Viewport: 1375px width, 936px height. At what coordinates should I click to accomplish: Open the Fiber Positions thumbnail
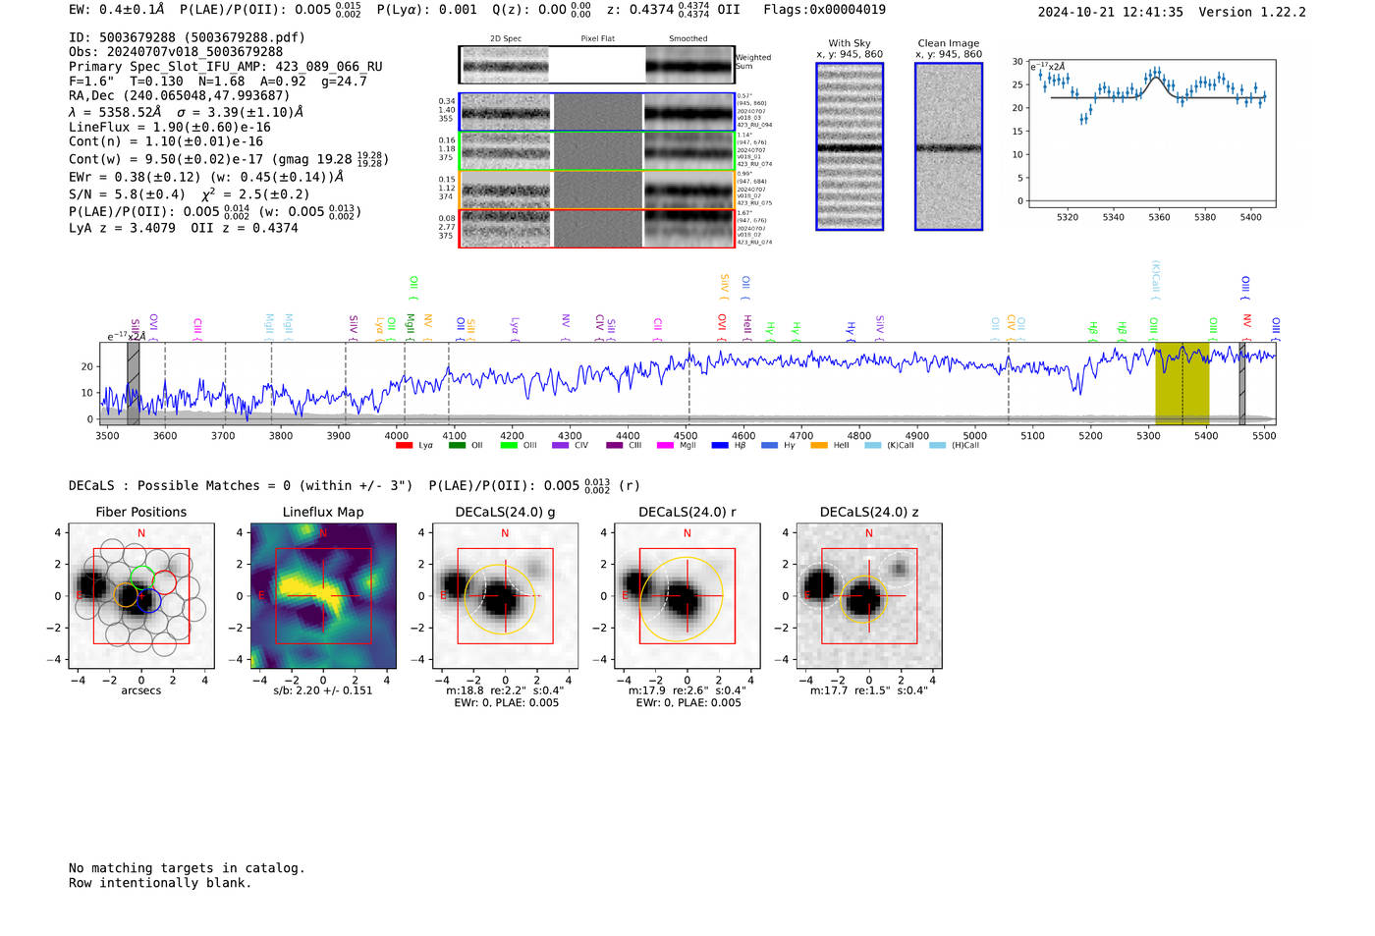click(140, 595)
